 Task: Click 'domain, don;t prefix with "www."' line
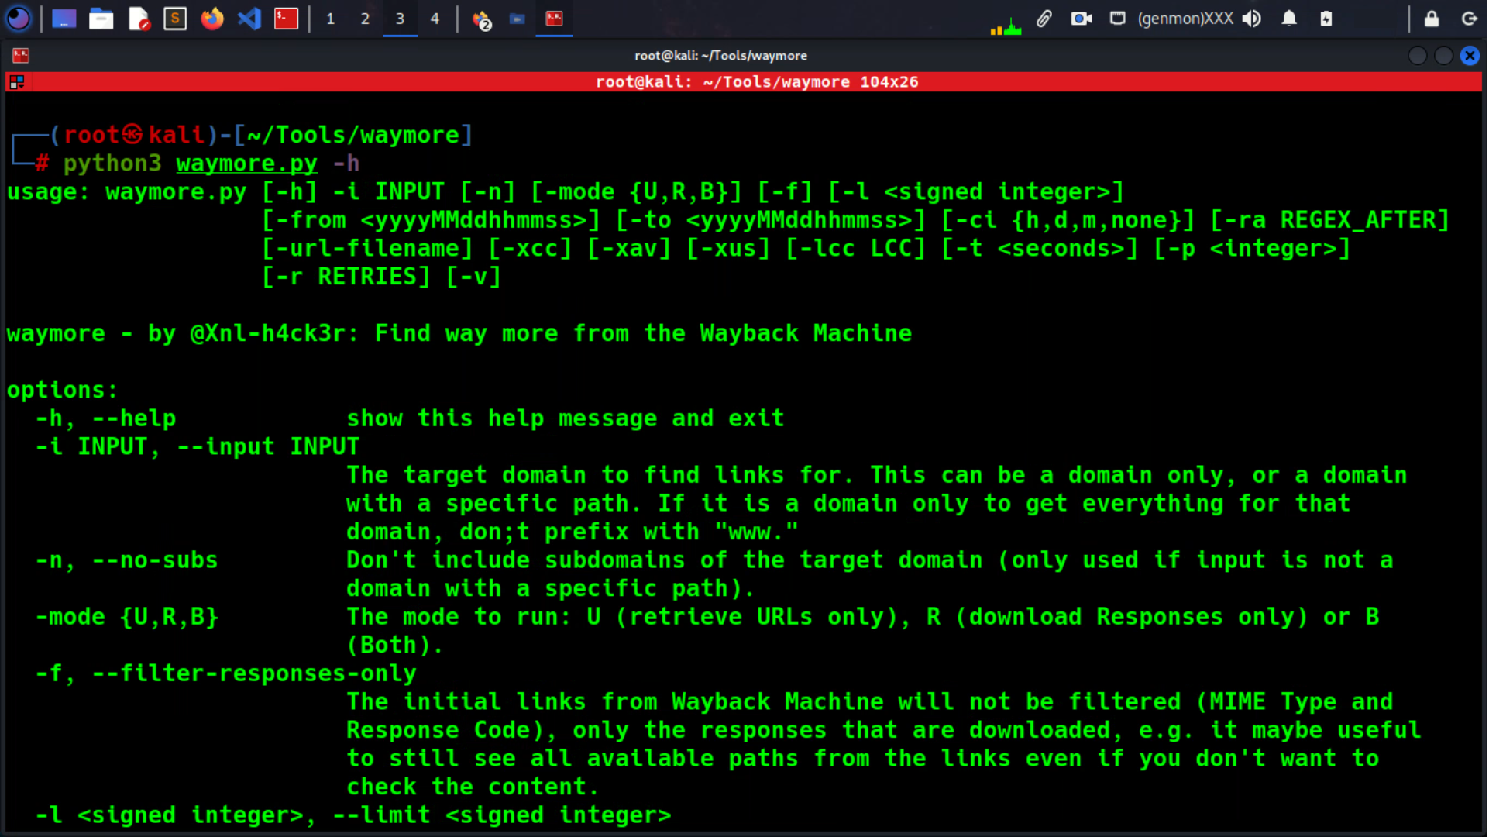pos(573,532)
